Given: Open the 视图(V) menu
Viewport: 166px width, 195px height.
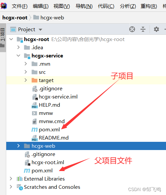Looking at the screenshot, I should [62, 6].
